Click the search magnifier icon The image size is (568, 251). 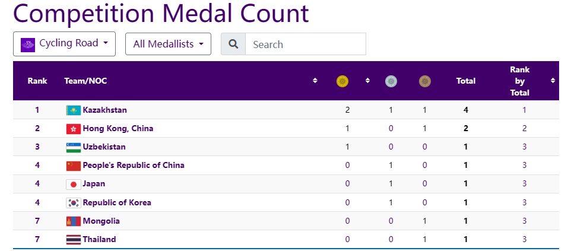click(233, 44)
